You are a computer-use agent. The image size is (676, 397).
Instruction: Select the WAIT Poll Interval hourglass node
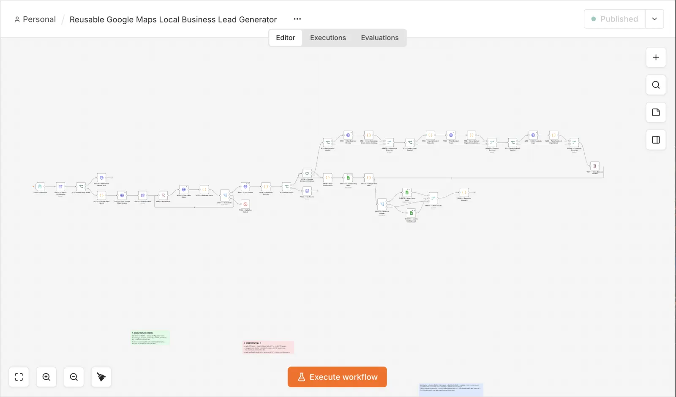pos(163,195)
